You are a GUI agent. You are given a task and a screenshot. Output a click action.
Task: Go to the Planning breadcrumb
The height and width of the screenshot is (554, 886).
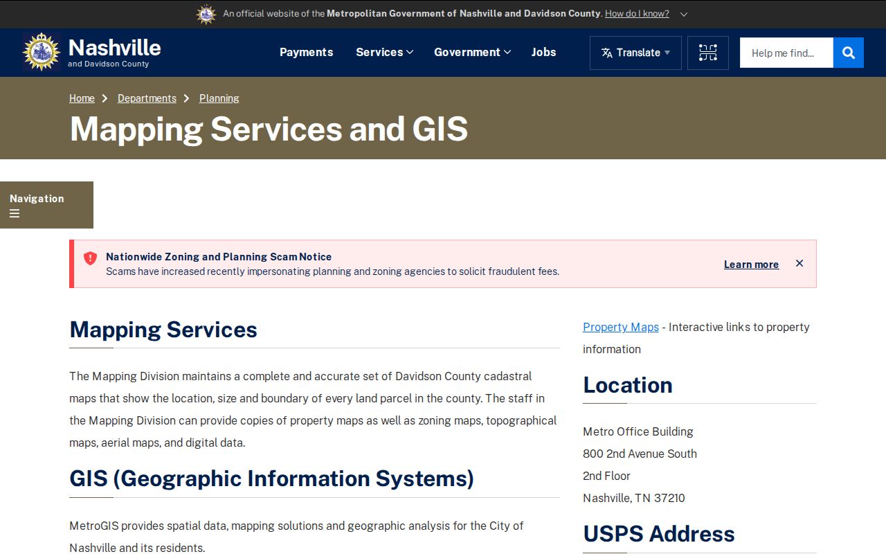pyautogui.click(x=219, y=98)
